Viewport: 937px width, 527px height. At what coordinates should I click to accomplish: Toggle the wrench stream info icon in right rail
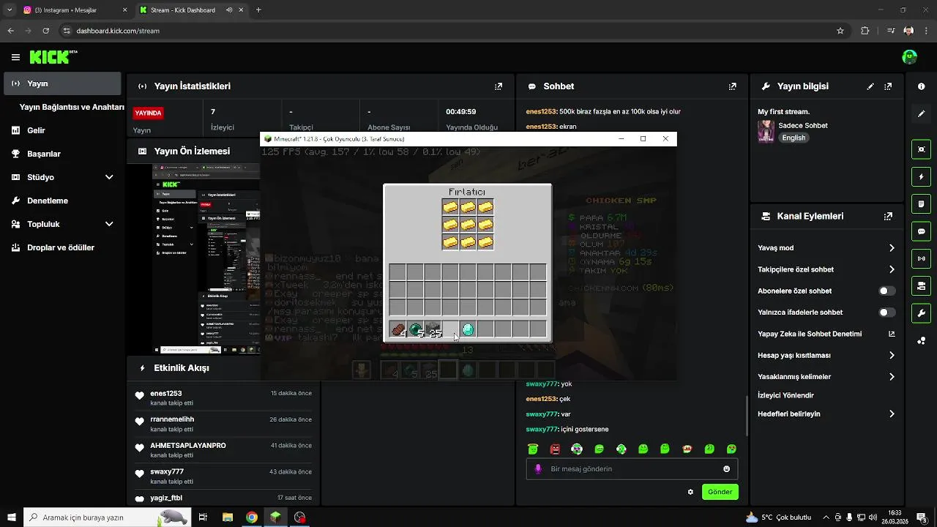tap(921, 313)
